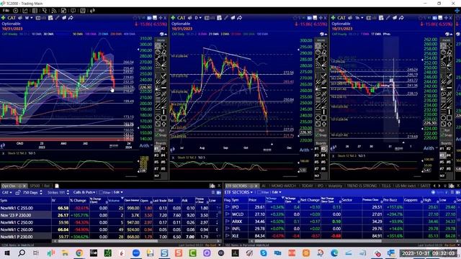Viewport: 461px width, 259px height.
Task: Click the list/table icon in main toolbar
Action: [x=35, y=11]
